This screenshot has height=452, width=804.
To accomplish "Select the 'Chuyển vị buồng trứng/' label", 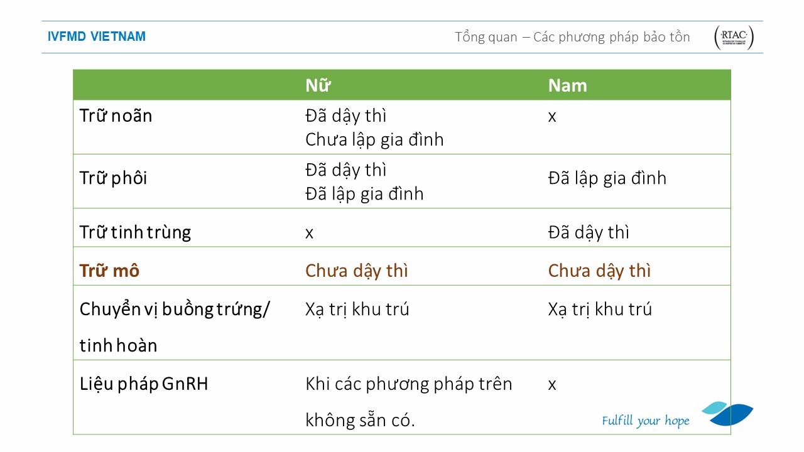I will click(175, 309).
